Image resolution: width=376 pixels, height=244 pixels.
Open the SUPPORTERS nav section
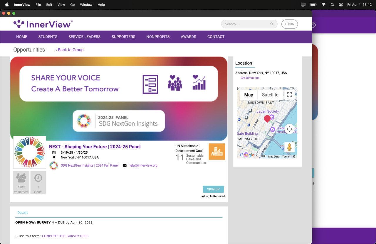click(123, 37)
